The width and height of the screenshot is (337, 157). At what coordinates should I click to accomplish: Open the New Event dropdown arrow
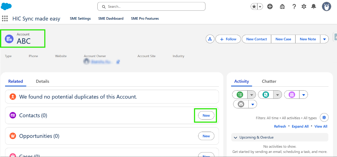(x=303, y=95)
